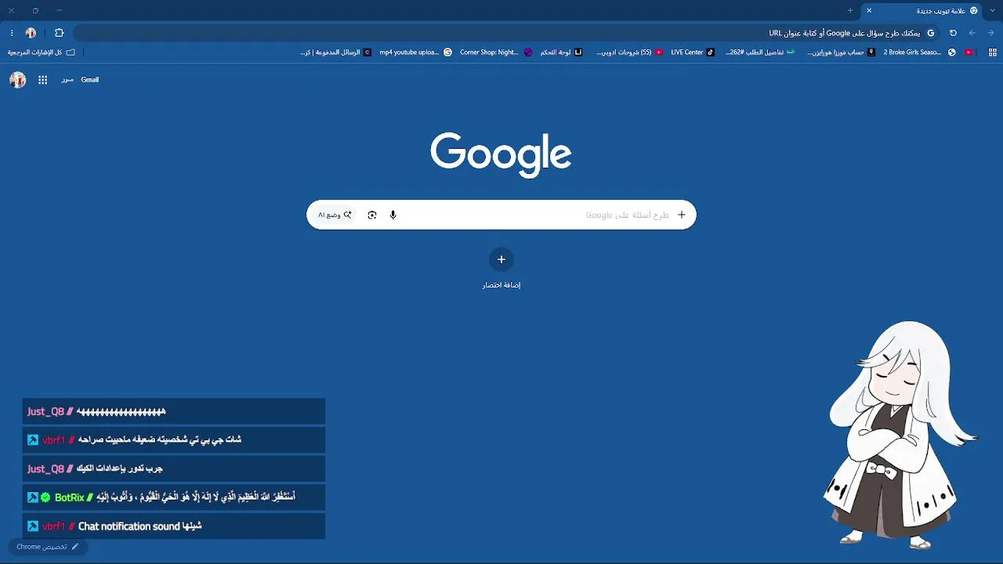Reload the page with the refresh icon
The width and height of the screenshot is (1003, 564).
tap(953, 33)
